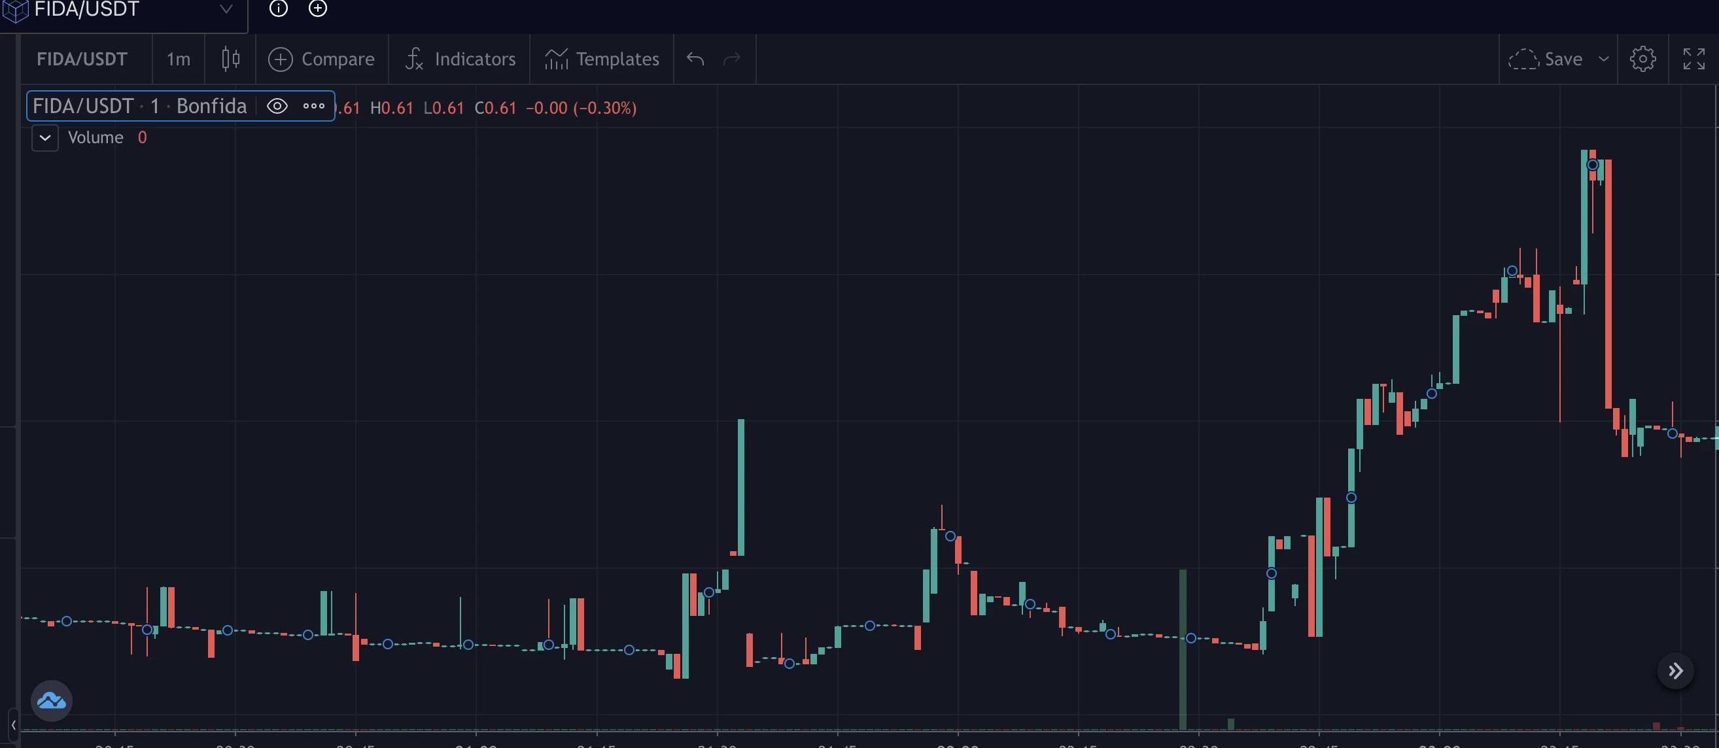The width and height of the screenshot is (1719, 748).
Task: Open indicator Templates
Action: [x=602, y=59]
